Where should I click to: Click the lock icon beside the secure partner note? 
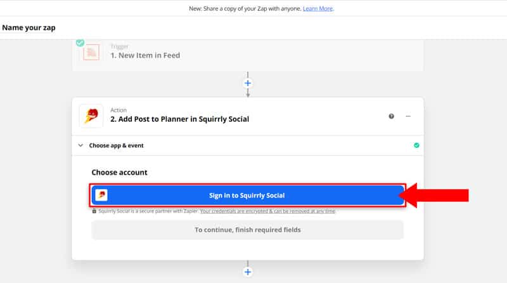pos(94,211)
